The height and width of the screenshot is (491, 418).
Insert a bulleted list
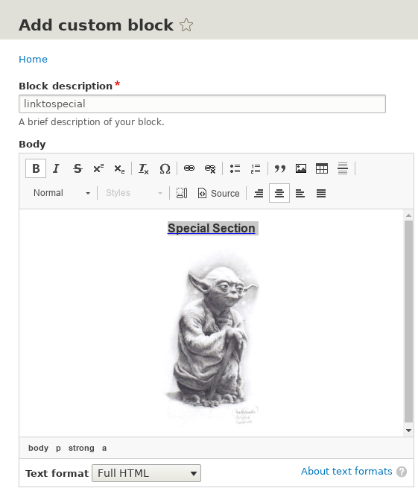pyautogui.click(x=235, y=168)
